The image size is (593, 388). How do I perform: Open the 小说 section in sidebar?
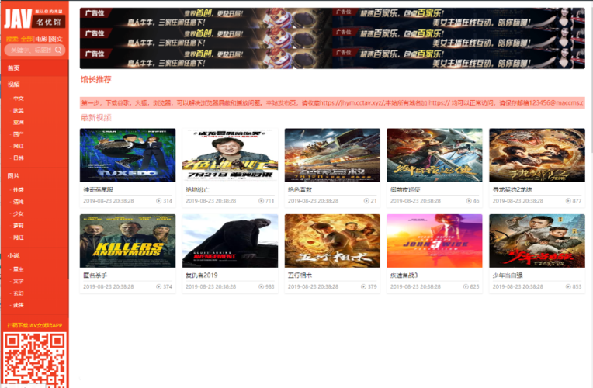click(x=13, y=255)
